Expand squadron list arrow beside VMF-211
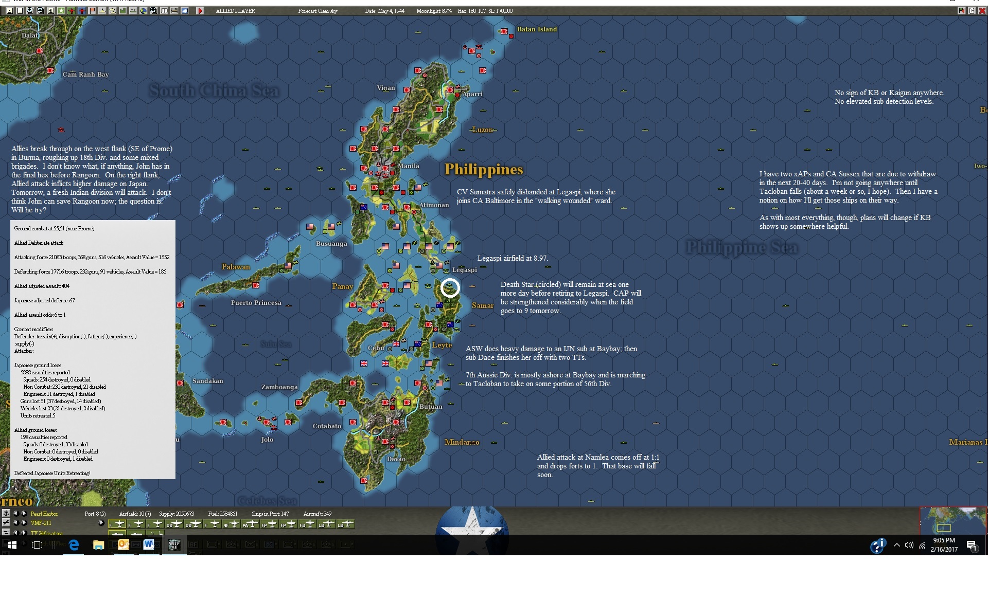The height and width of the screenshot is (600, 988). tap(101, 523)
